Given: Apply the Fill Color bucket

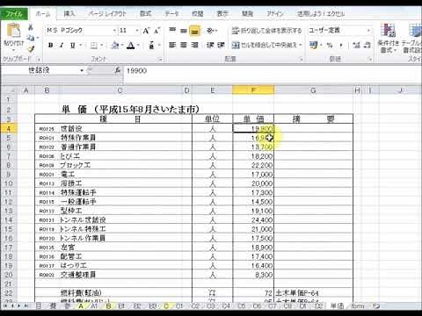Looking at the screenshot, I should (115, 46).
